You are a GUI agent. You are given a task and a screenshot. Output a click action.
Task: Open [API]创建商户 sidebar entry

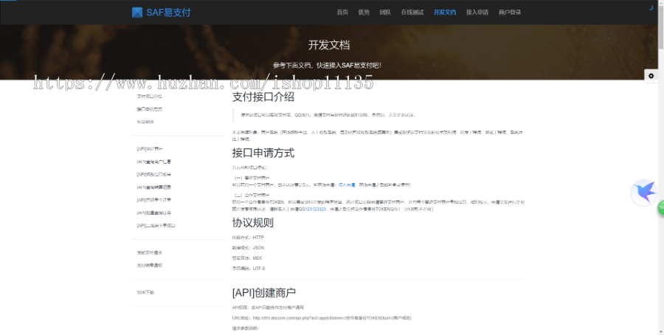150,149
